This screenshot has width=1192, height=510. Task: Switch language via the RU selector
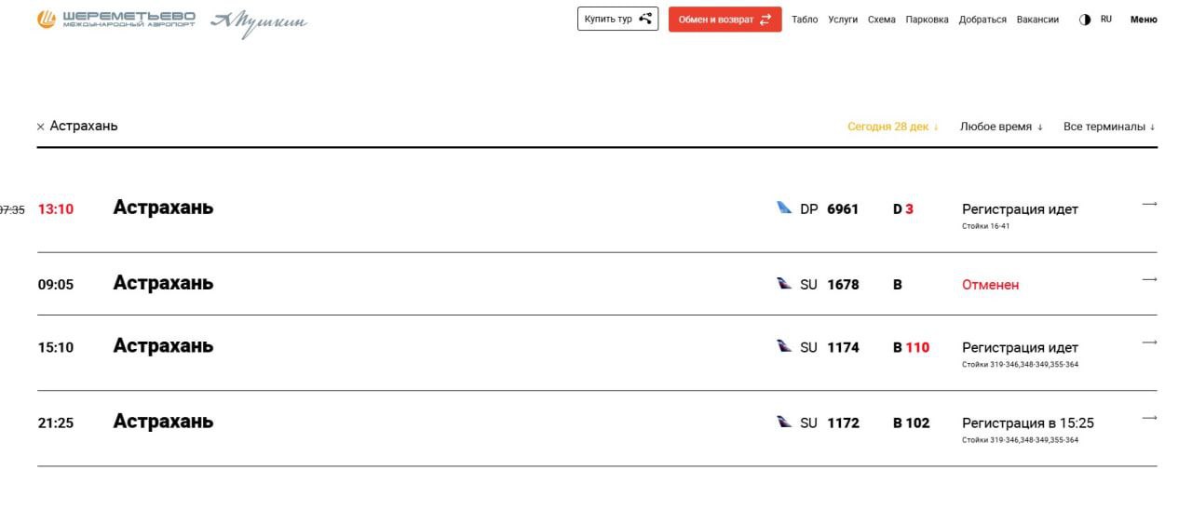click(x=1106, y=20)
